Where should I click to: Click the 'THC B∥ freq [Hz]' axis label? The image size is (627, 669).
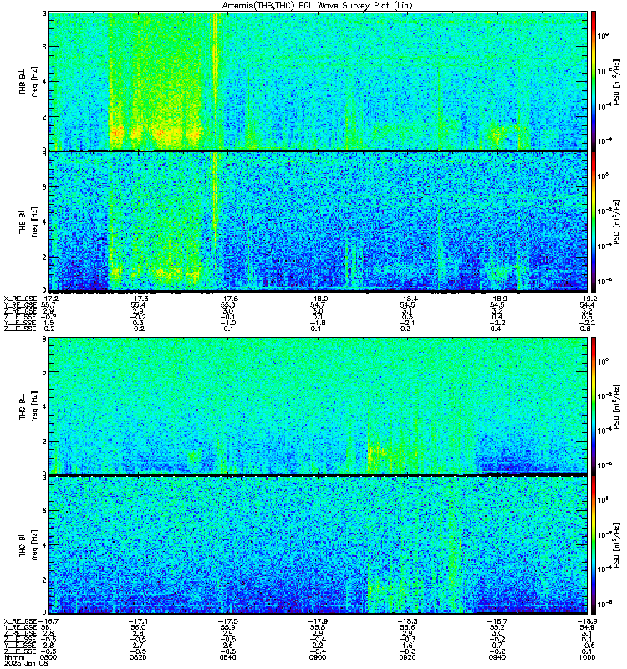pos(28,545)
